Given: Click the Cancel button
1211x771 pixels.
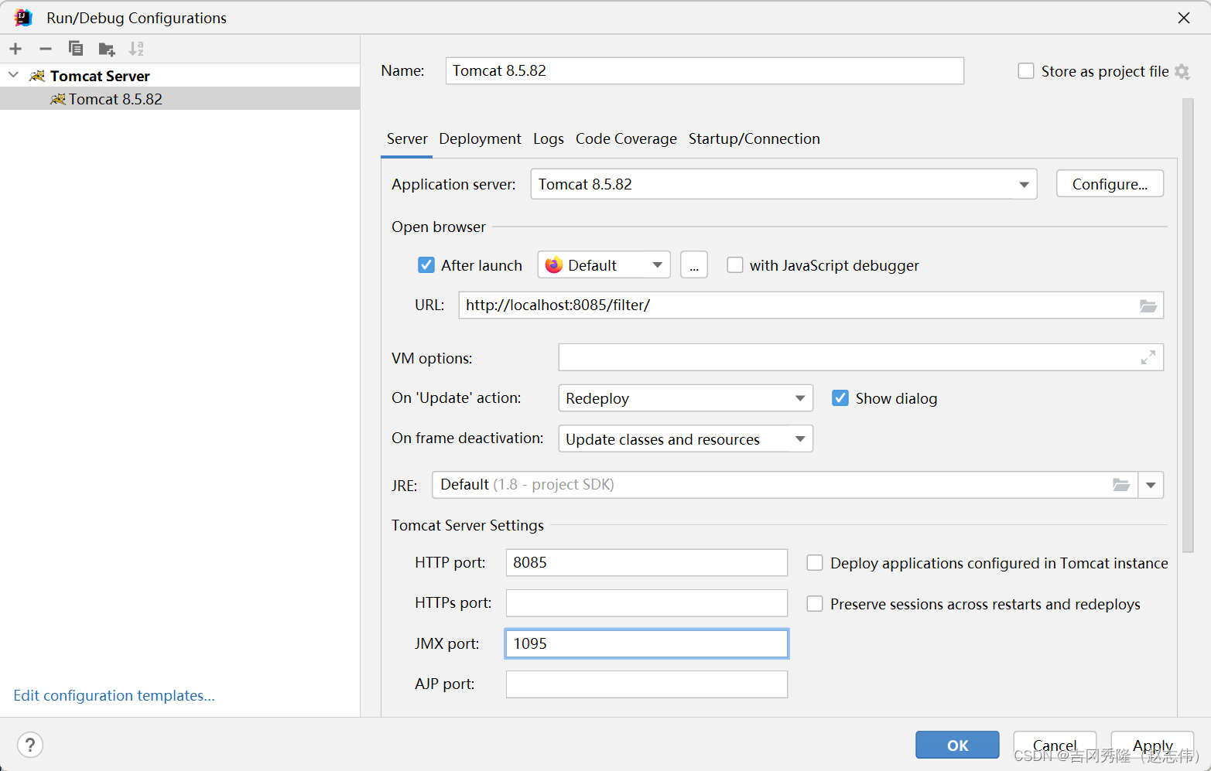Looking at the screenshot, I should click(1055, 745).
